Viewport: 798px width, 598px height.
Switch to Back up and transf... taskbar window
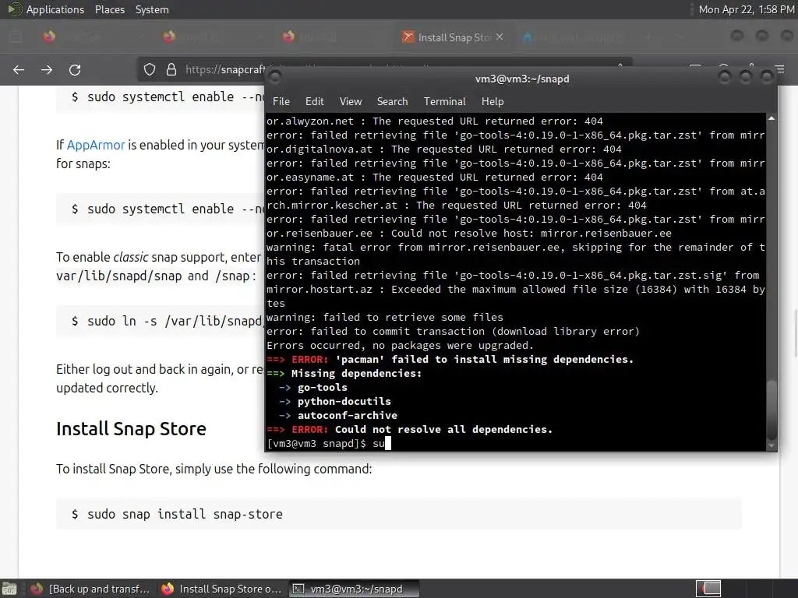[90, 589]
